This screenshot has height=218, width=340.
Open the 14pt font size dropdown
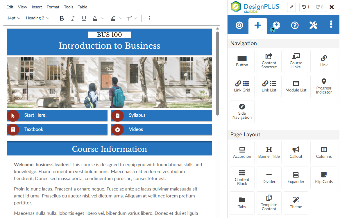tap(13, 18)
